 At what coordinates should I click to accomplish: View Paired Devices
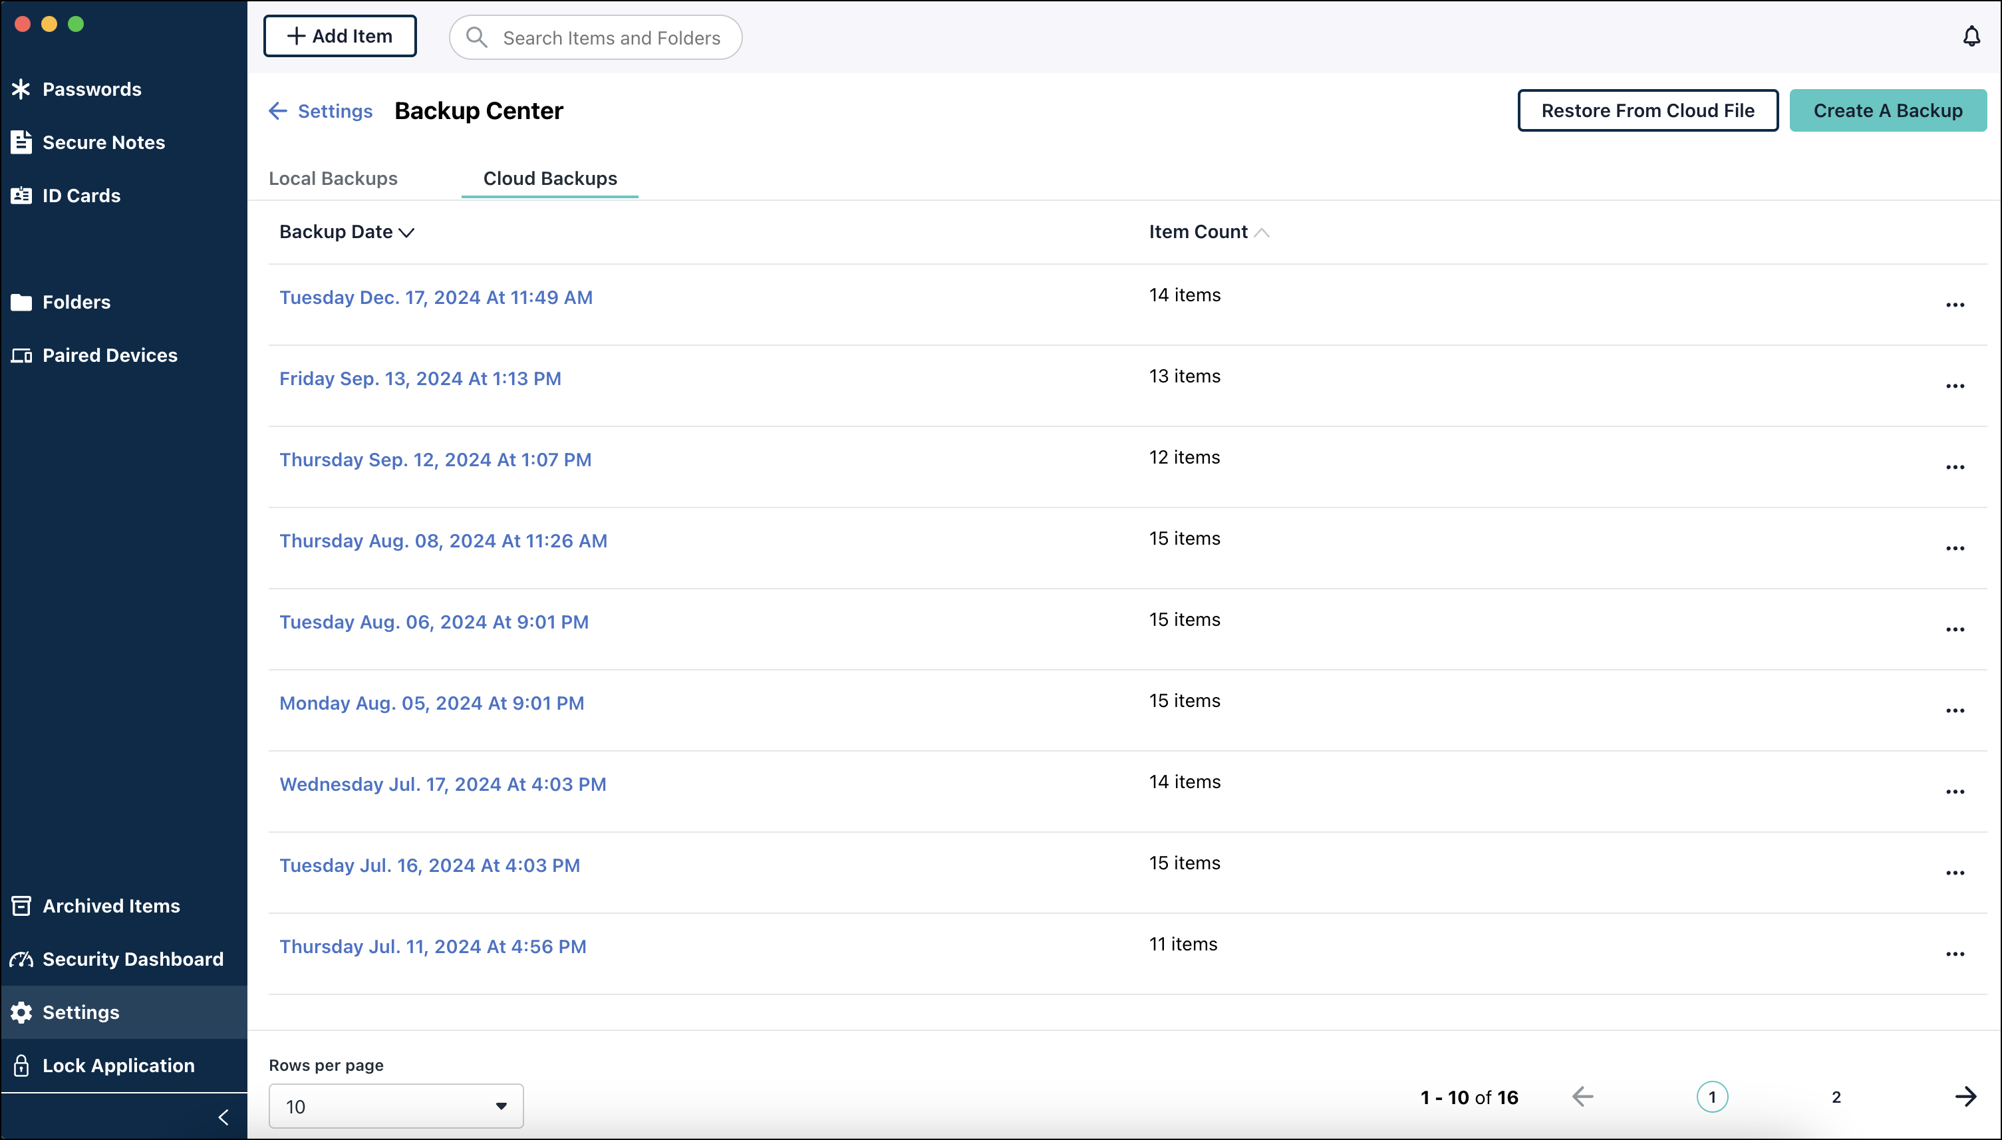[x=110, y=355]
